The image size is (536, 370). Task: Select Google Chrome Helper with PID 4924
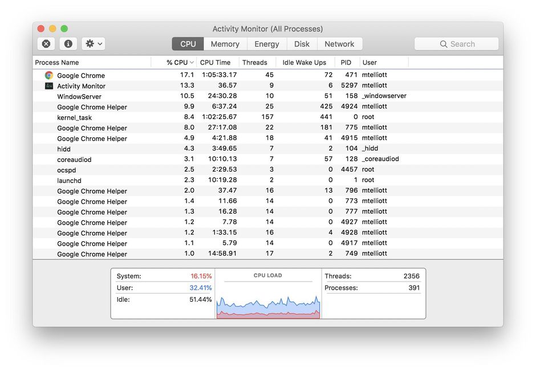(x=268, y=107)
